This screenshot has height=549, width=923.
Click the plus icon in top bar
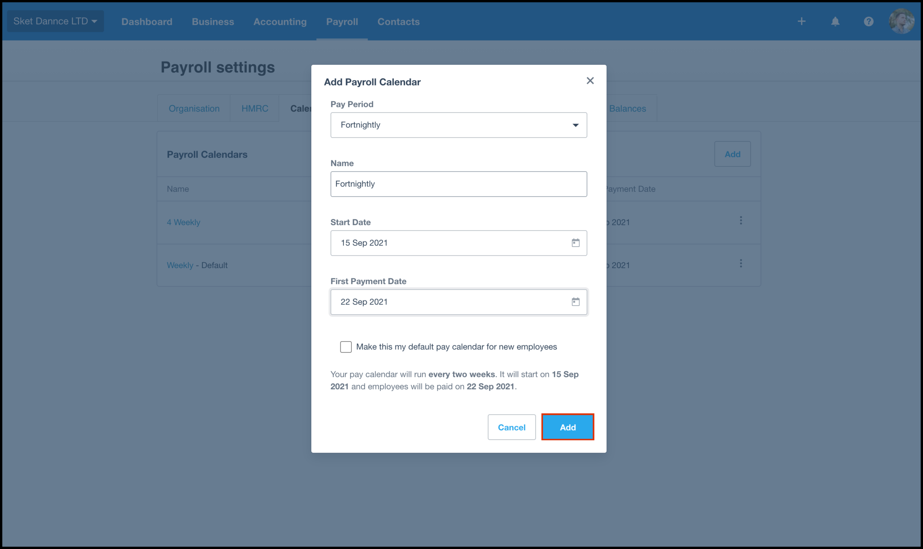point(802,21)
